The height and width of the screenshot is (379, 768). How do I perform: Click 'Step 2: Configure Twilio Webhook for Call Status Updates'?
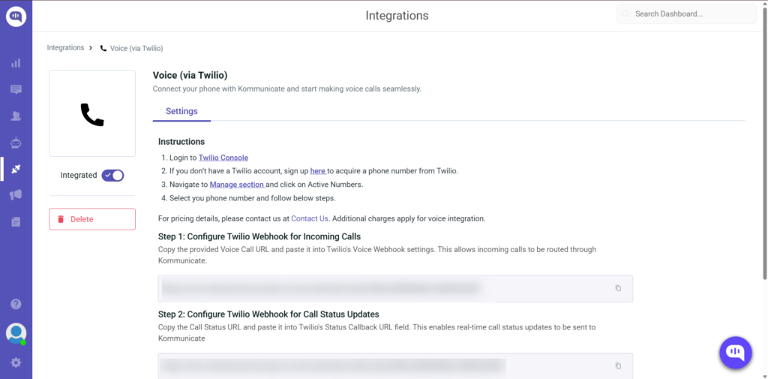coord(269,314)
